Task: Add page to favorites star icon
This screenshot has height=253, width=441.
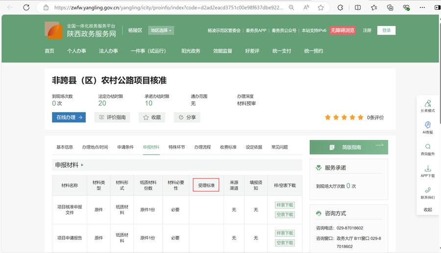Action: (320, 7)
